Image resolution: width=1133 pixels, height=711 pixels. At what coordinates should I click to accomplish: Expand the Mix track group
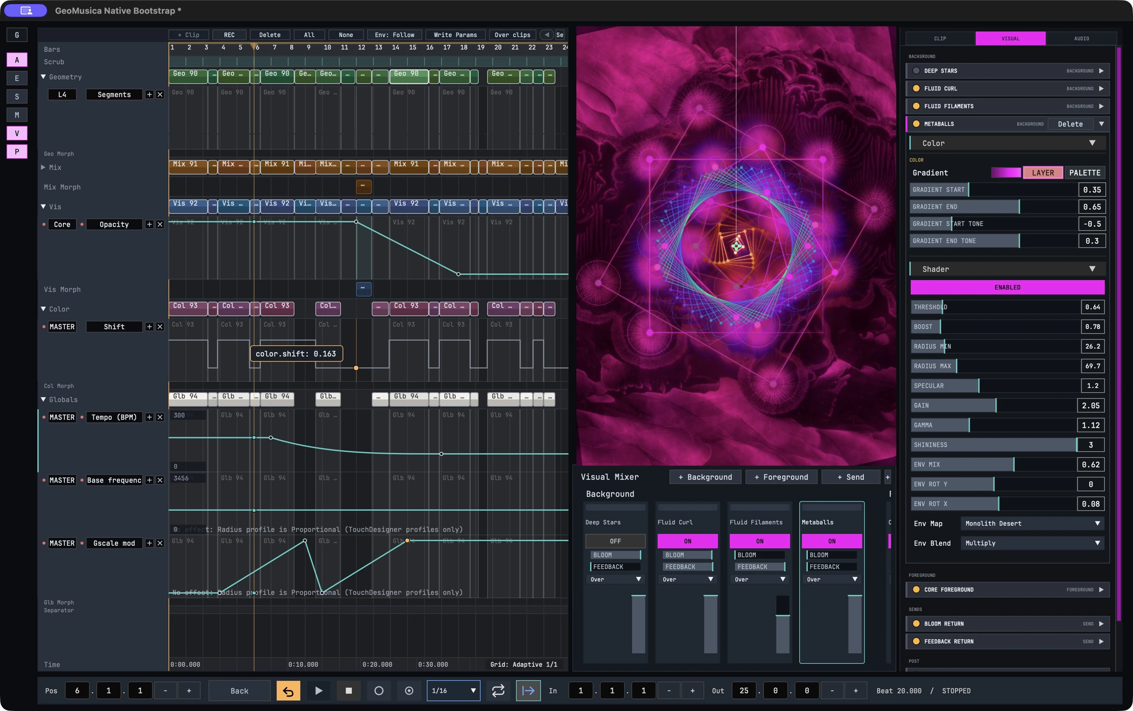(43, 167)
